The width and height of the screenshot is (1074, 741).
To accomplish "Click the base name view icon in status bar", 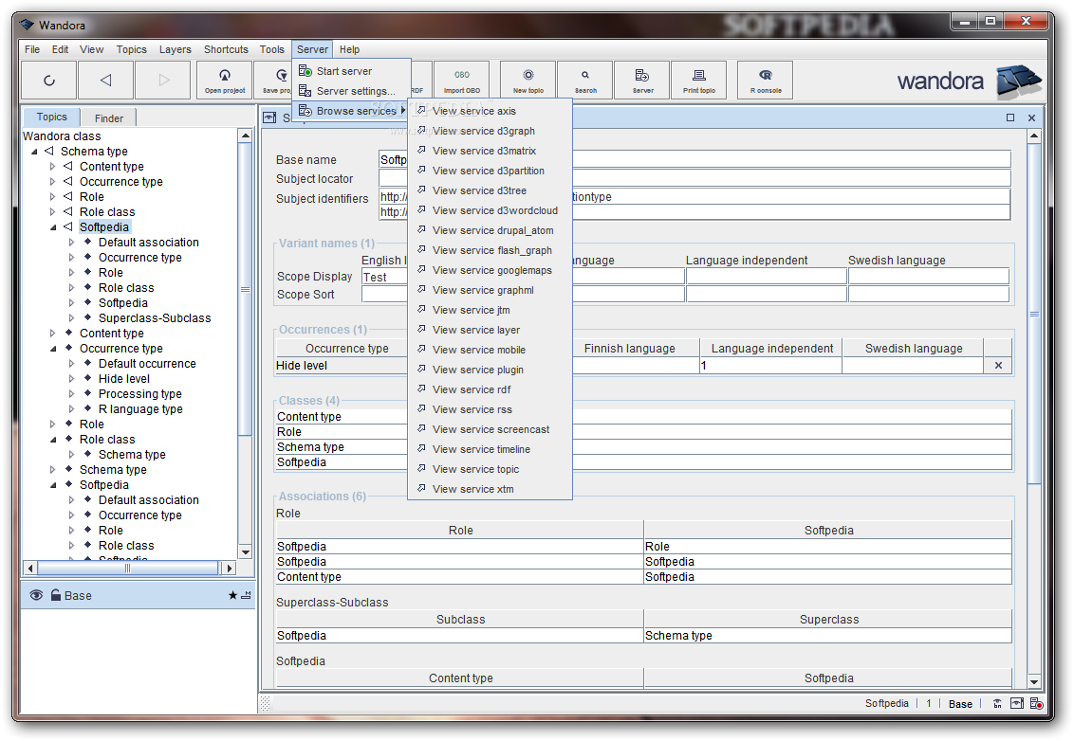I will click(997, 703).
